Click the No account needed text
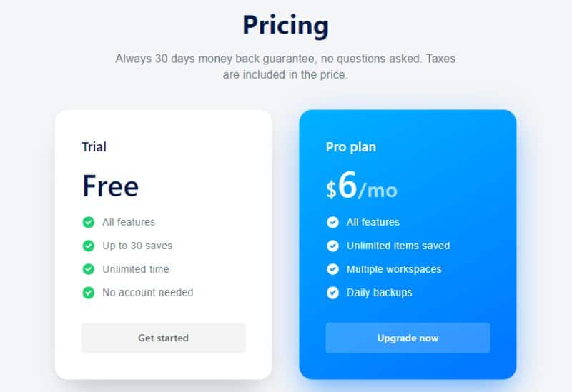Image resolution: width=572 pixels, height=392 pixels. click(148, 293)
